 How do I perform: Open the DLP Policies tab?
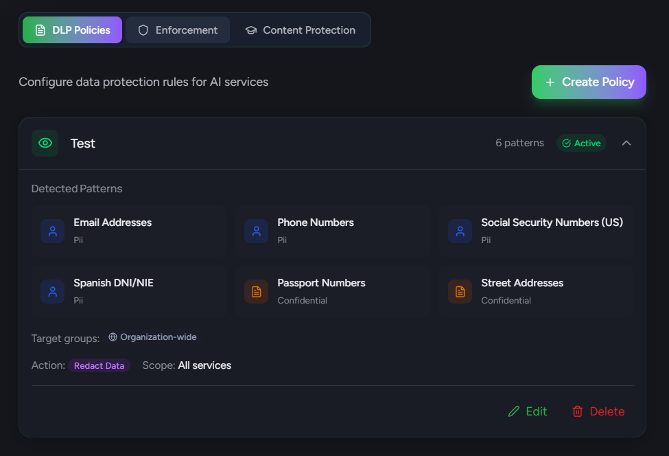[x=71, y=30]
